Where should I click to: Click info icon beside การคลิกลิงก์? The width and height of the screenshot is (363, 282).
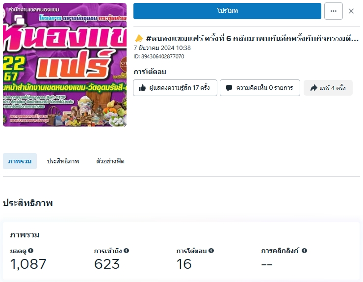coord(304,251)
